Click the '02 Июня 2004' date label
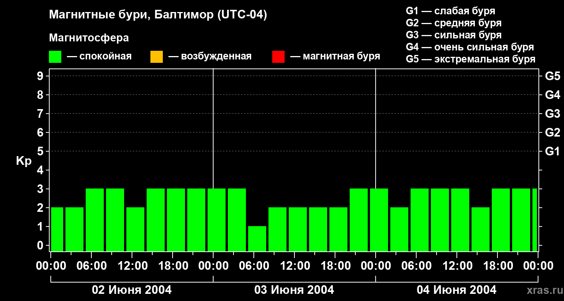This screenshot has width=564, height=301. click(132, 290)
